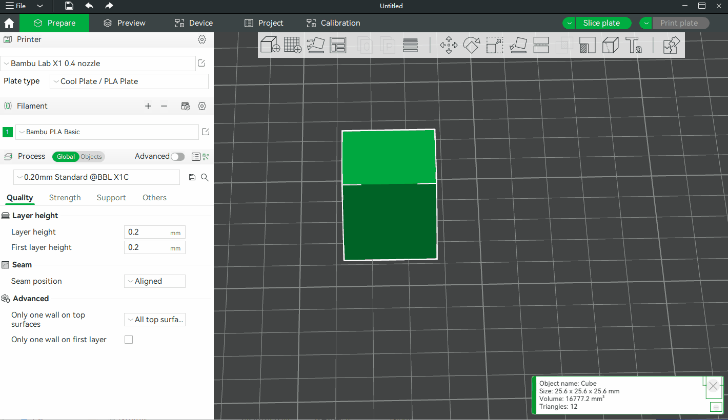This screenshot has height=420, width=728.
Task: Activate the Scale tool
Action: coord(494,45)
